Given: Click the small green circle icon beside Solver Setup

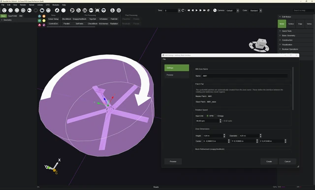Looking at the screenshot, I should click(39, 21).
